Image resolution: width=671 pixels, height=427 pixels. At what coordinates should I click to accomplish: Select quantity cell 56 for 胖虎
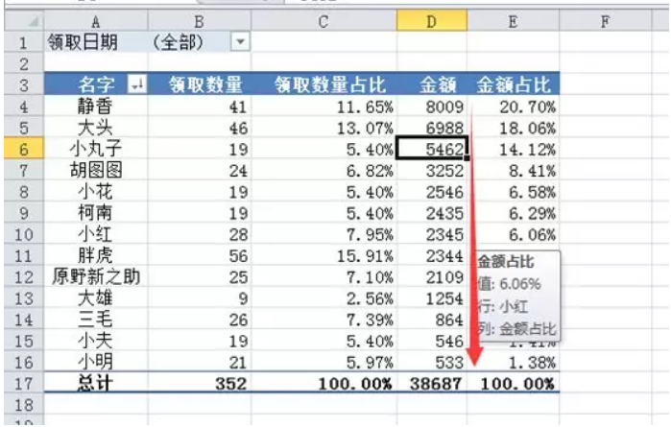pos(200,255)
